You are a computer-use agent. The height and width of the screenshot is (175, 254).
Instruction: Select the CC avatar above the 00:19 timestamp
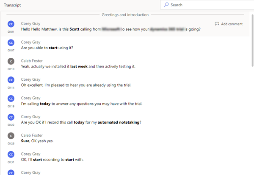(x=11, y=99)
